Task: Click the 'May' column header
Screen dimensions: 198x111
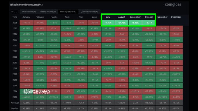Action: coord(81,17)
